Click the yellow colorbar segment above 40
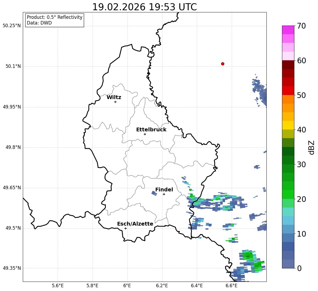The image size is (318, 291). coord(288,125)
